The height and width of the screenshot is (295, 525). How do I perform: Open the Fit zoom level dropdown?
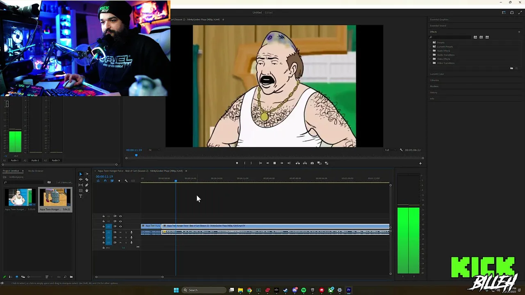pyautogui.click(x=154, y=150)
